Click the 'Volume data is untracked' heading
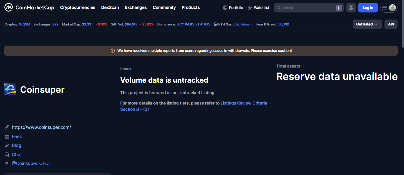The width and height of the screenshot is (404, 175). click(164, 80)
